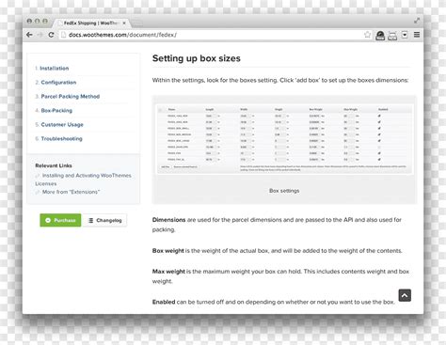
Task: Click the address bar showing docs.woothemes.com
Action: (x=210, y=35)
